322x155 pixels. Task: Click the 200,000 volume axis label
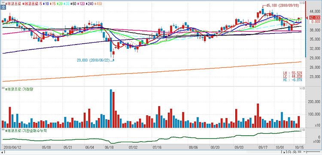[x=314, y=102]
